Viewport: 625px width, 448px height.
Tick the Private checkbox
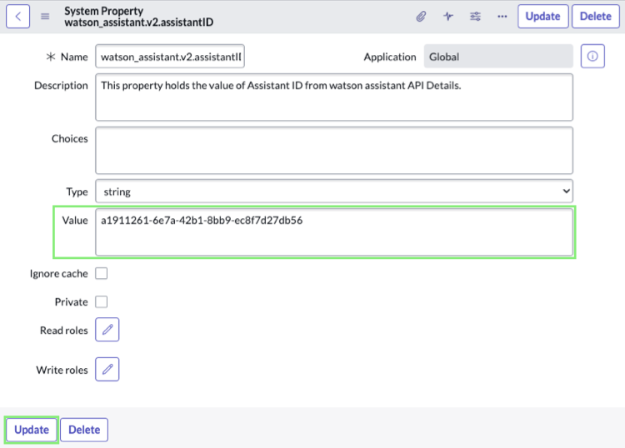[101, 301]
